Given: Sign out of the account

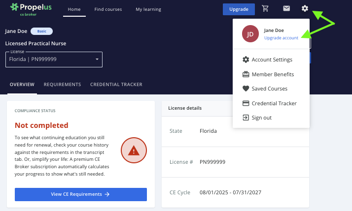Looking at the screenshot, I should 261,118.
